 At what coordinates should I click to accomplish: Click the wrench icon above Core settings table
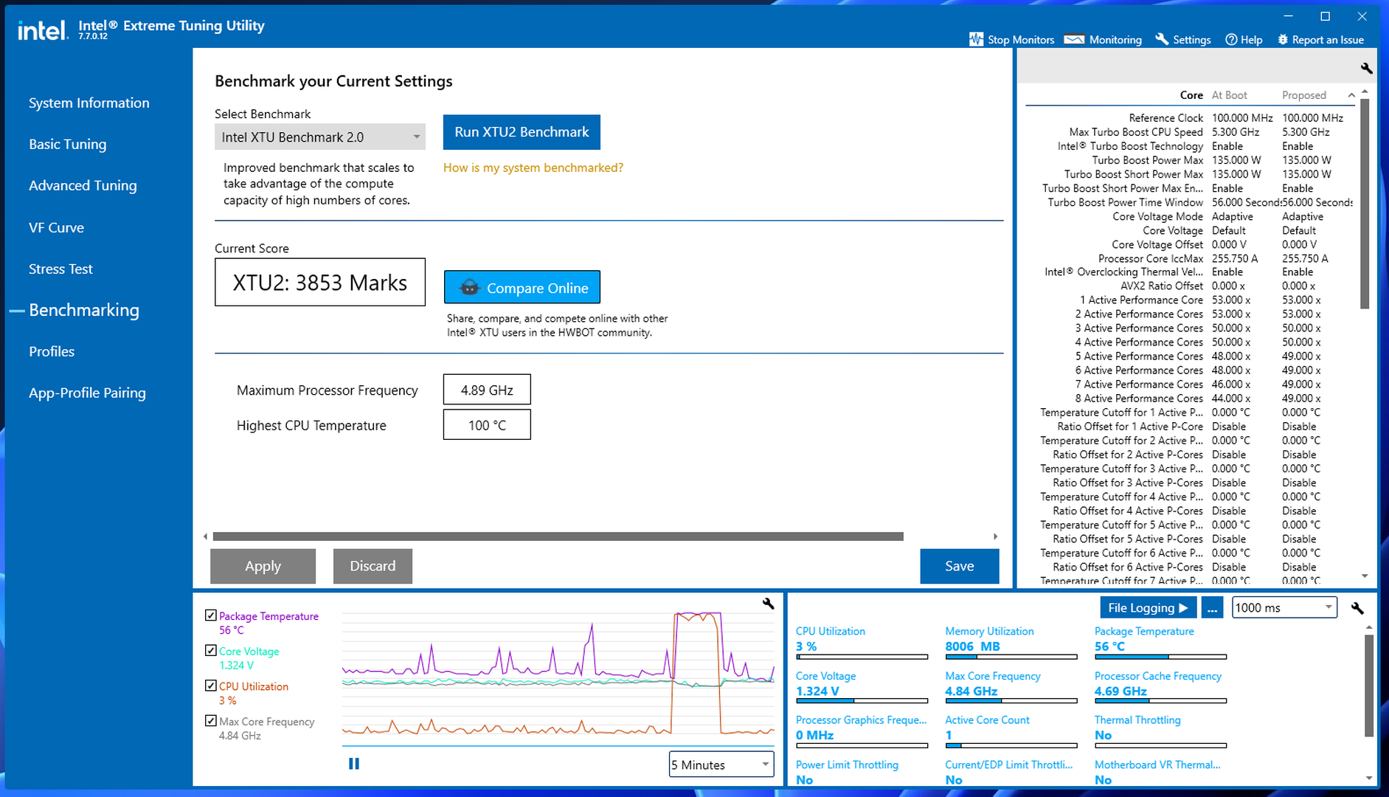(1366, 68)
